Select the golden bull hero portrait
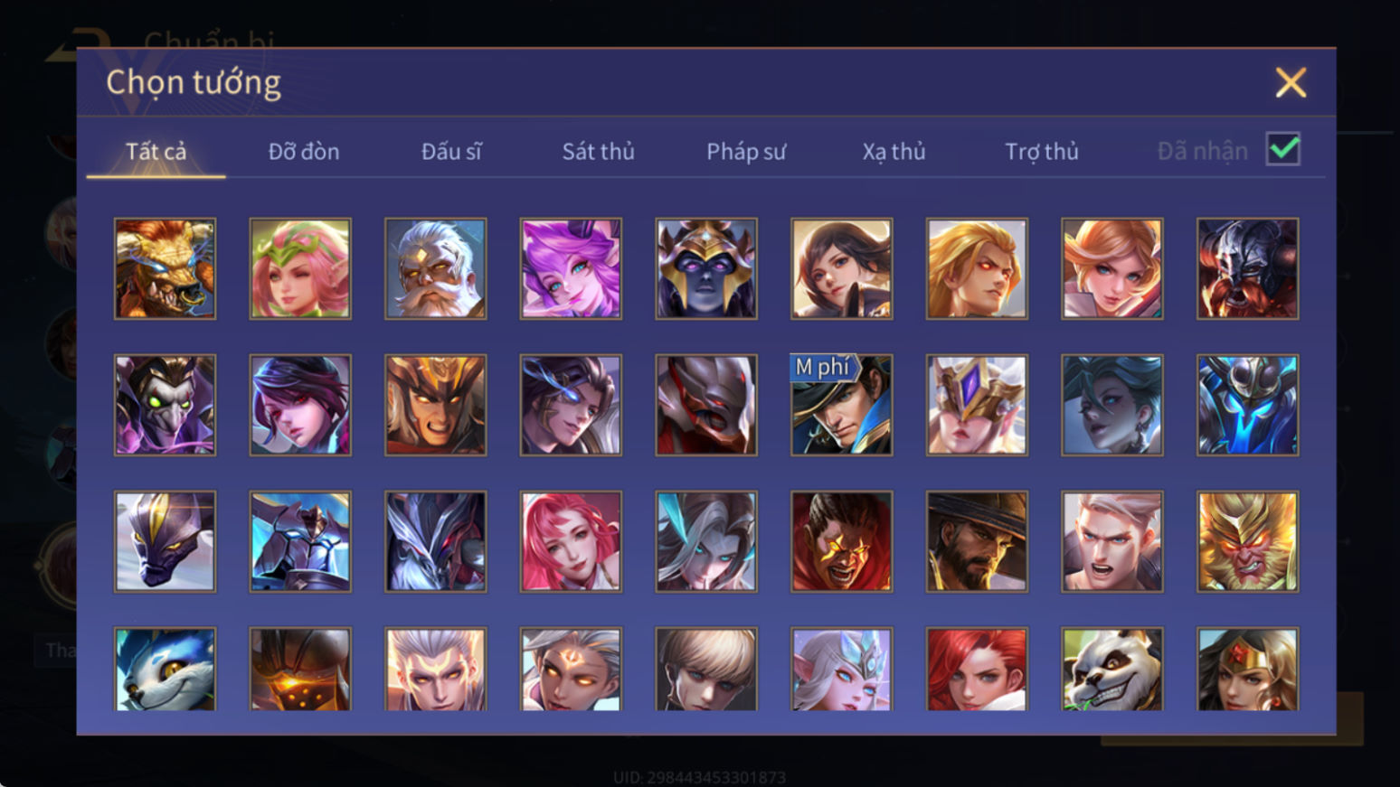The height and width of the screenshot is (787, 1400). (165, 268)
